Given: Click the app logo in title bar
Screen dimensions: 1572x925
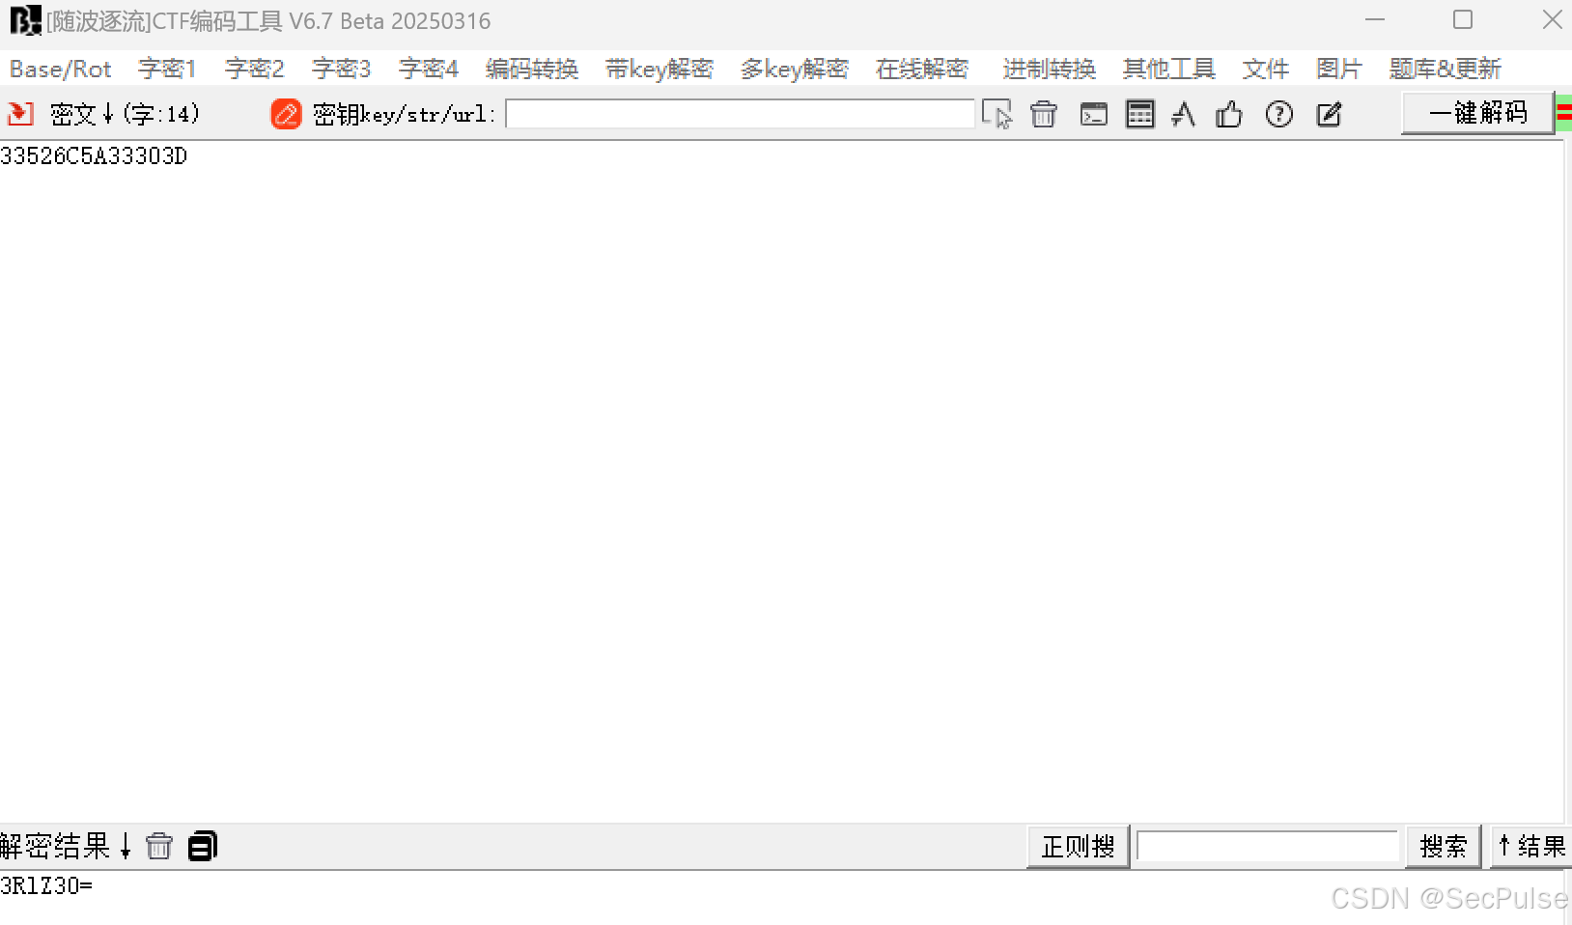Looking at the screenshot, I should pos(25,20).
